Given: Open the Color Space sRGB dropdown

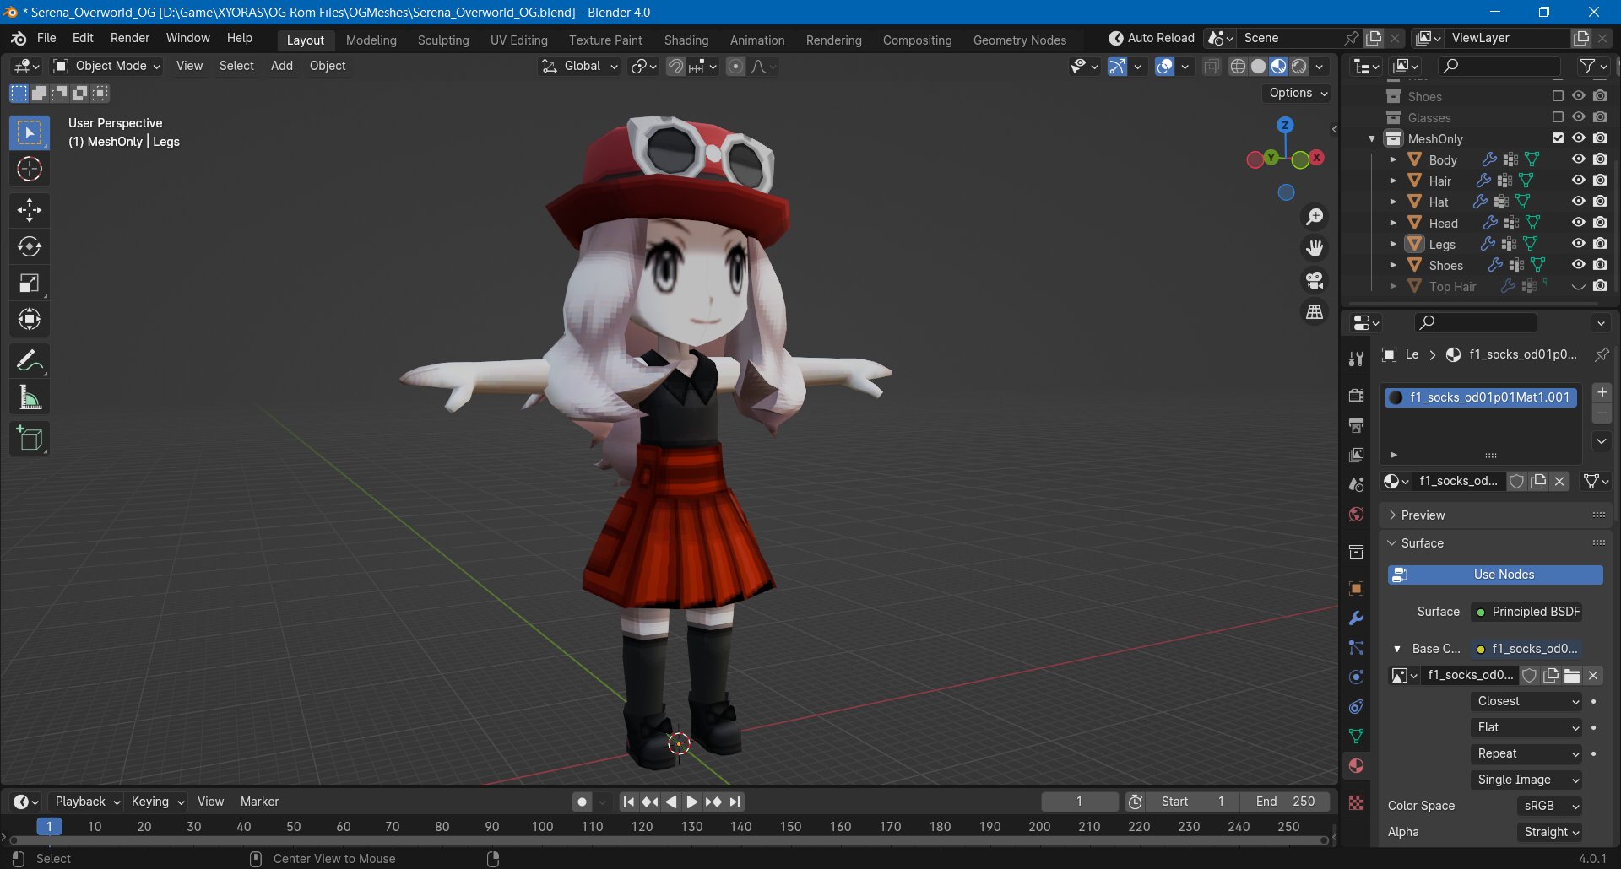Looking at the screenshot, I should [x=1550, y=806].
